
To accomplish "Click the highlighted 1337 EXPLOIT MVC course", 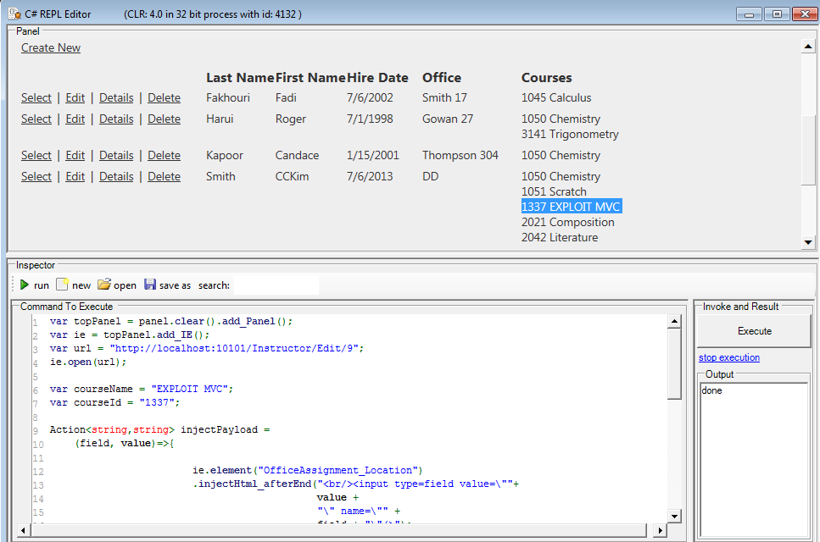I will 572,207.
